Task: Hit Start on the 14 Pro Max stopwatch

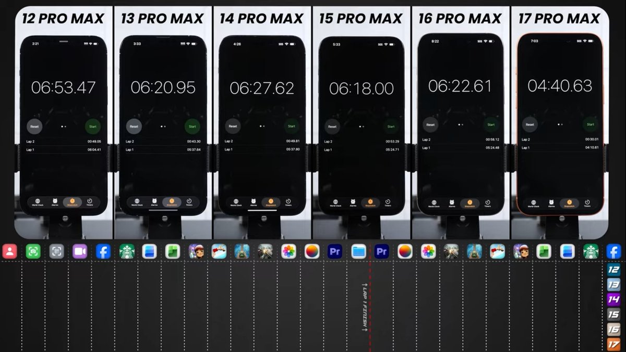Action: 291,126
